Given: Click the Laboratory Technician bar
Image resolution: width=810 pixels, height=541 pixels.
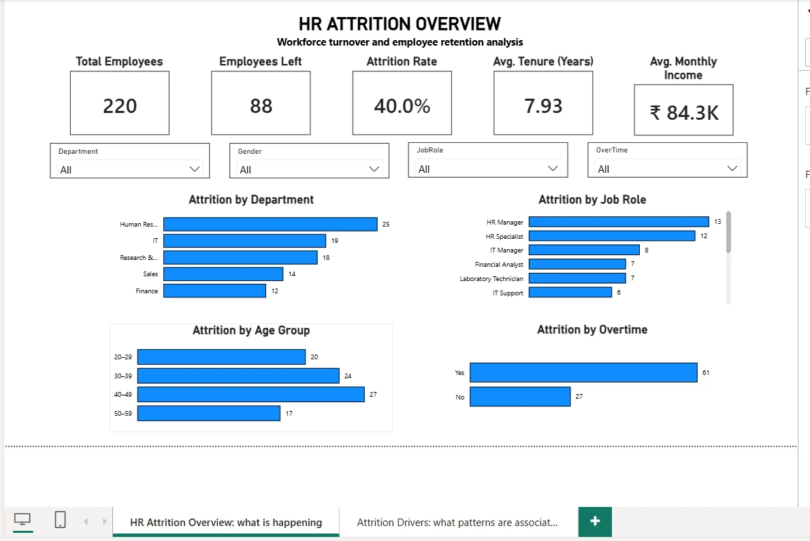Looking at the screenshot, I should point(577,278).
